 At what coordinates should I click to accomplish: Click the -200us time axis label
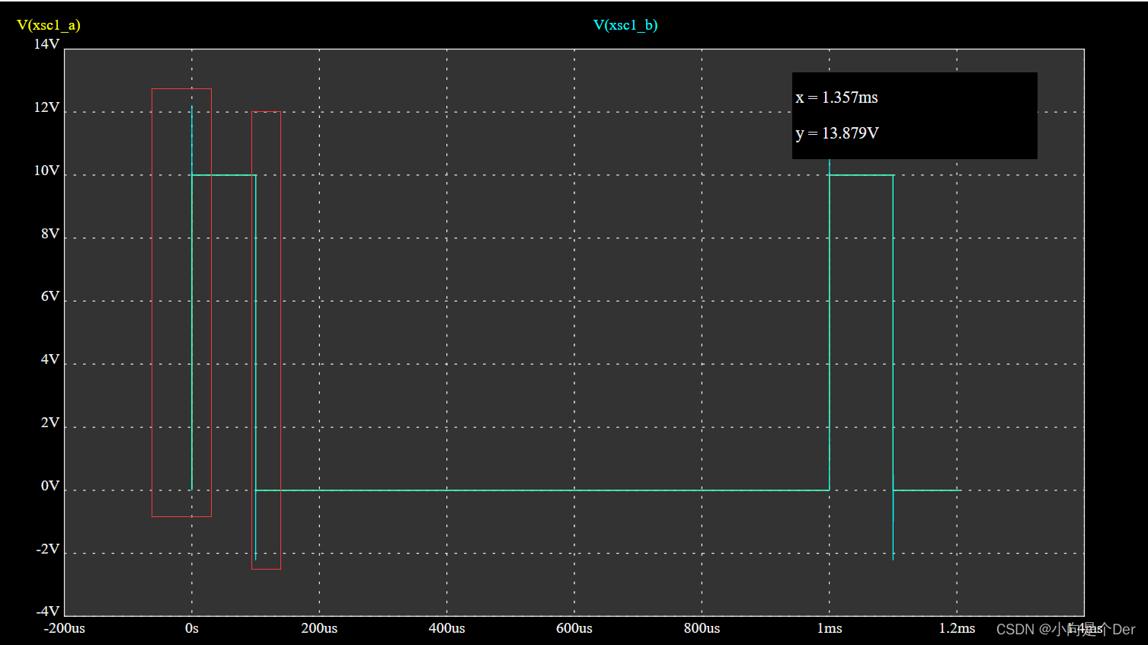click(65, 628)
